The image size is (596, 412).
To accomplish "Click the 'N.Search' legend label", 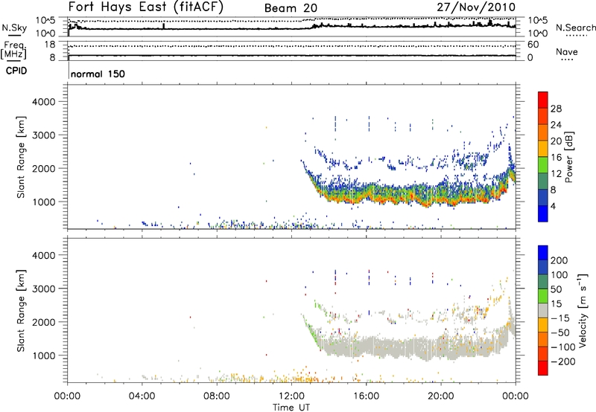I will click(576, 28).
